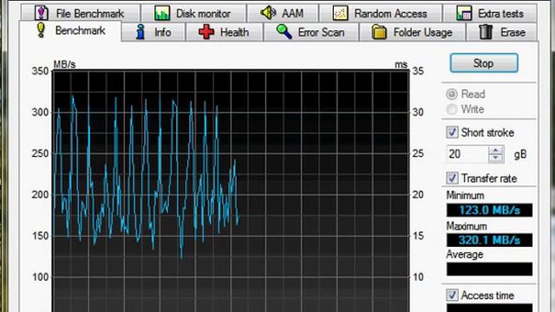Click the Health red cross icon

pyautogui.click(x=206, y=32)
